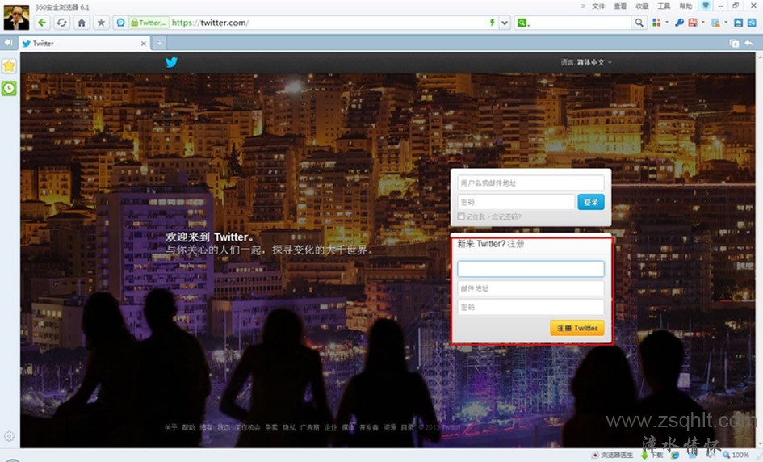This screenshot has width=763, height=462.
Task: Click the signup 密码 field
Action: click(x=530, y=307)
